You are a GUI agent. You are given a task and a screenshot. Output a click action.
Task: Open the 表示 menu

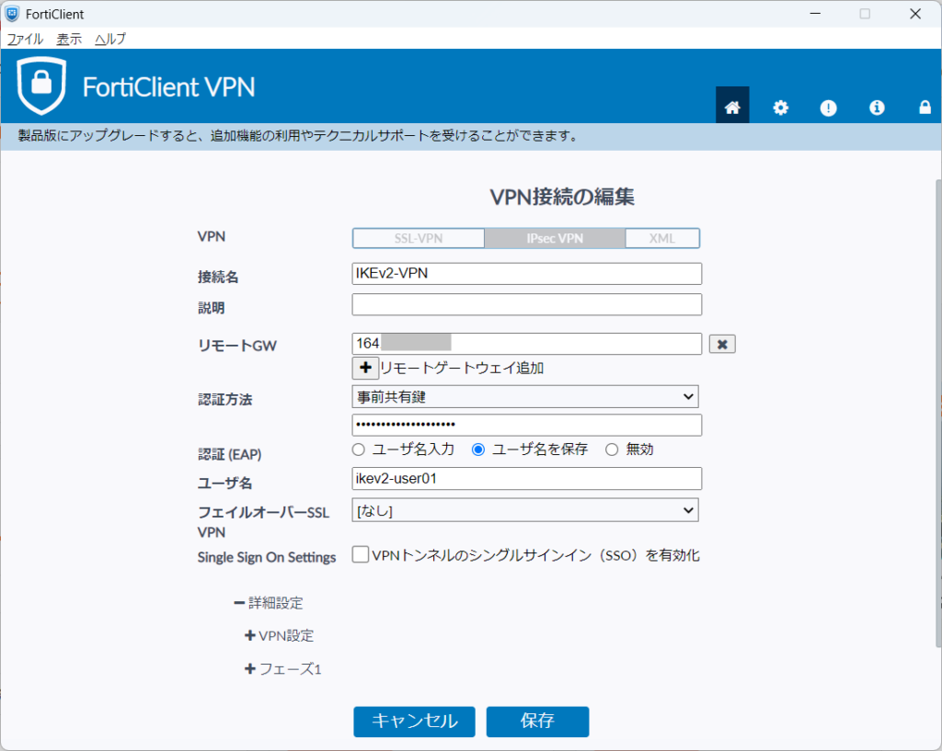pyautogui.click(x=69, y=39)
